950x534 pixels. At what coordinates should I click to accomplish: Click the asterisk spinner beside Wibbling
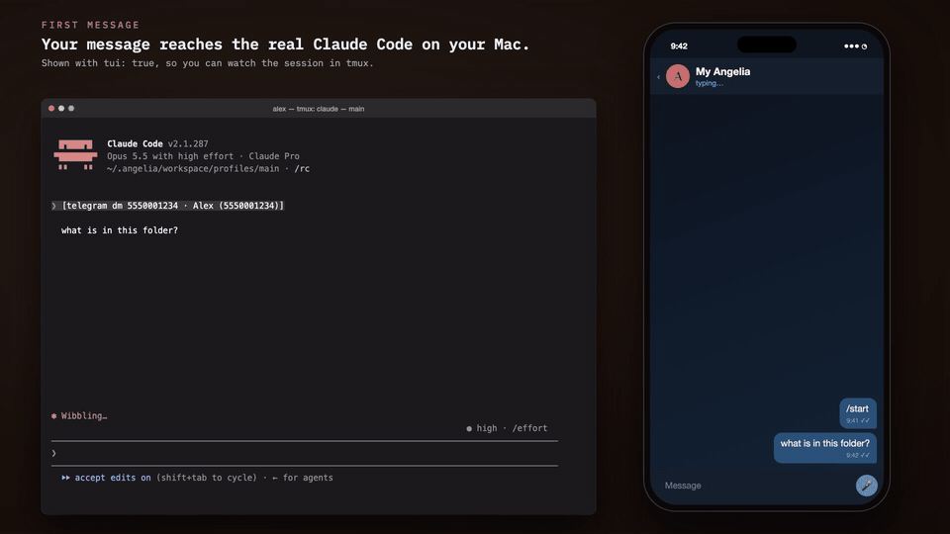(53, 416)
